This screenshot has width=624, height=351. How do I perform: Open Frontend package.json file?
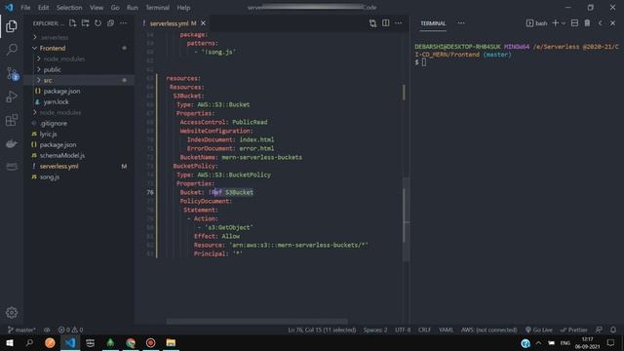click(79, 91)
